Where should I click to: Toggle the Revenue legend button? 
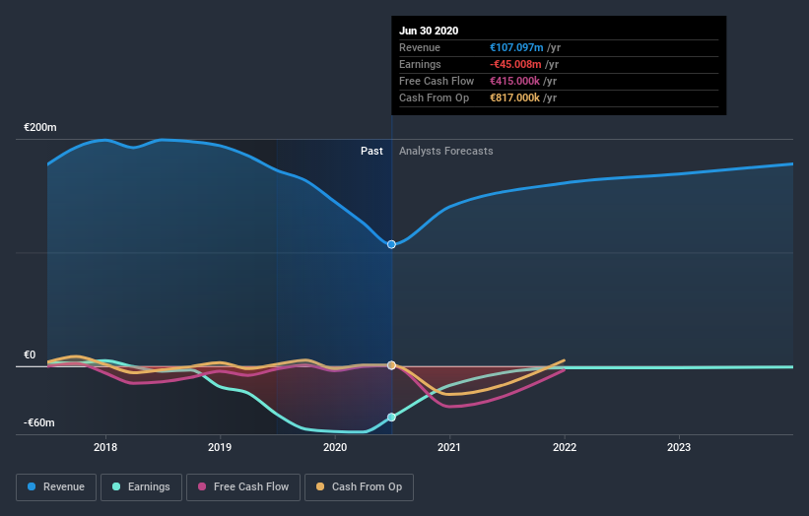pos(56,487)
